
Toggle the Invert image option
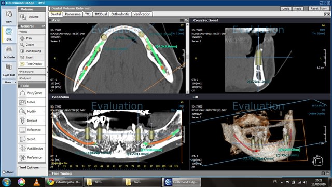(x=32, y=58)
